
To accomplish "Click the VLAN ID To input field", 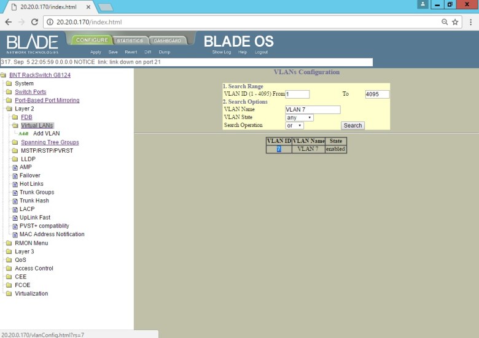I will click(x=377, y=94).
